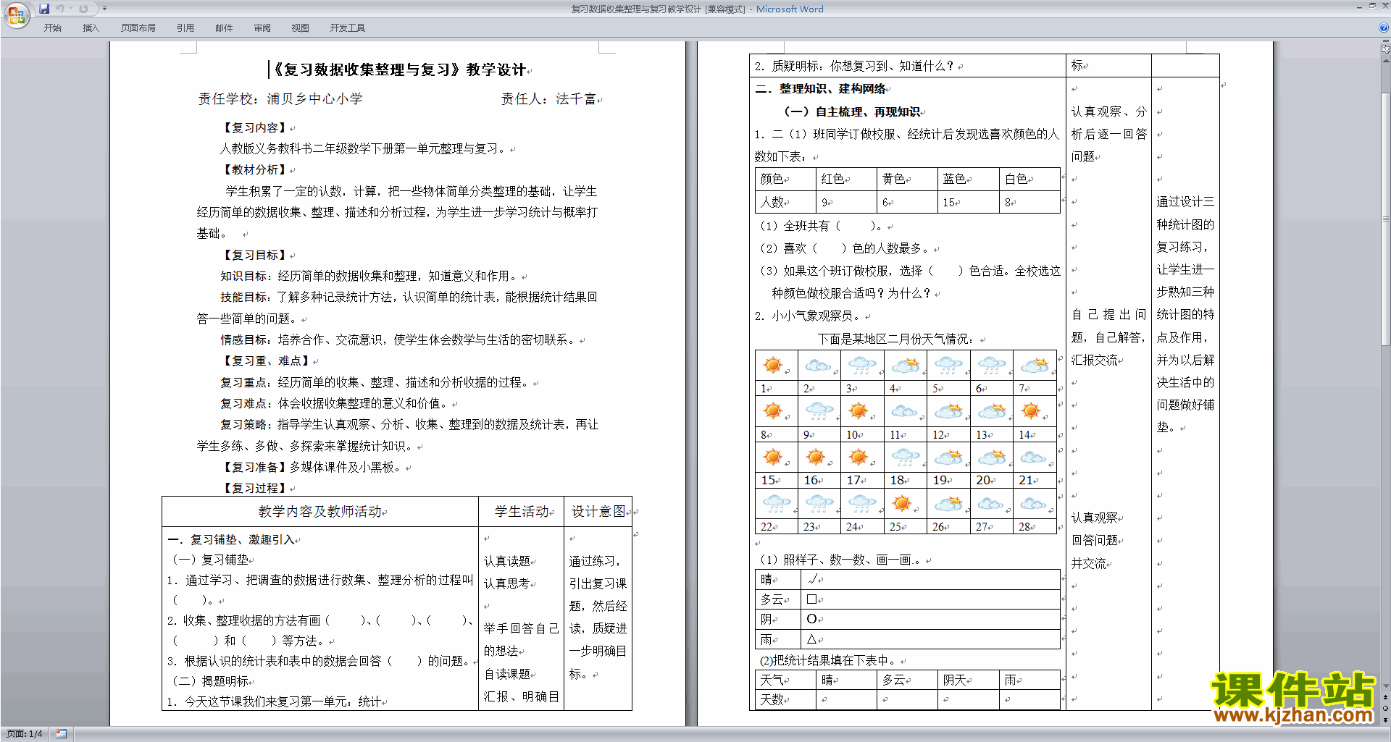The height and width of the screenshot is (742, 1391).
Task: Click the Redo icon in quick access toolbar
Action: click(x=83, y=9)
